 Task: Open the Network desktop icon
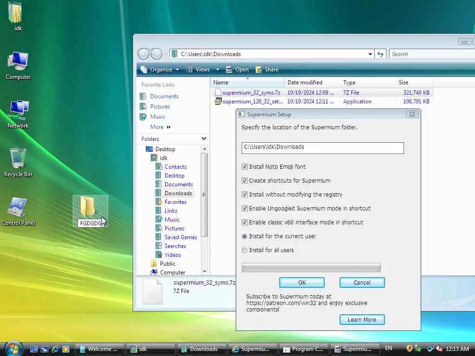pos(18,114)
